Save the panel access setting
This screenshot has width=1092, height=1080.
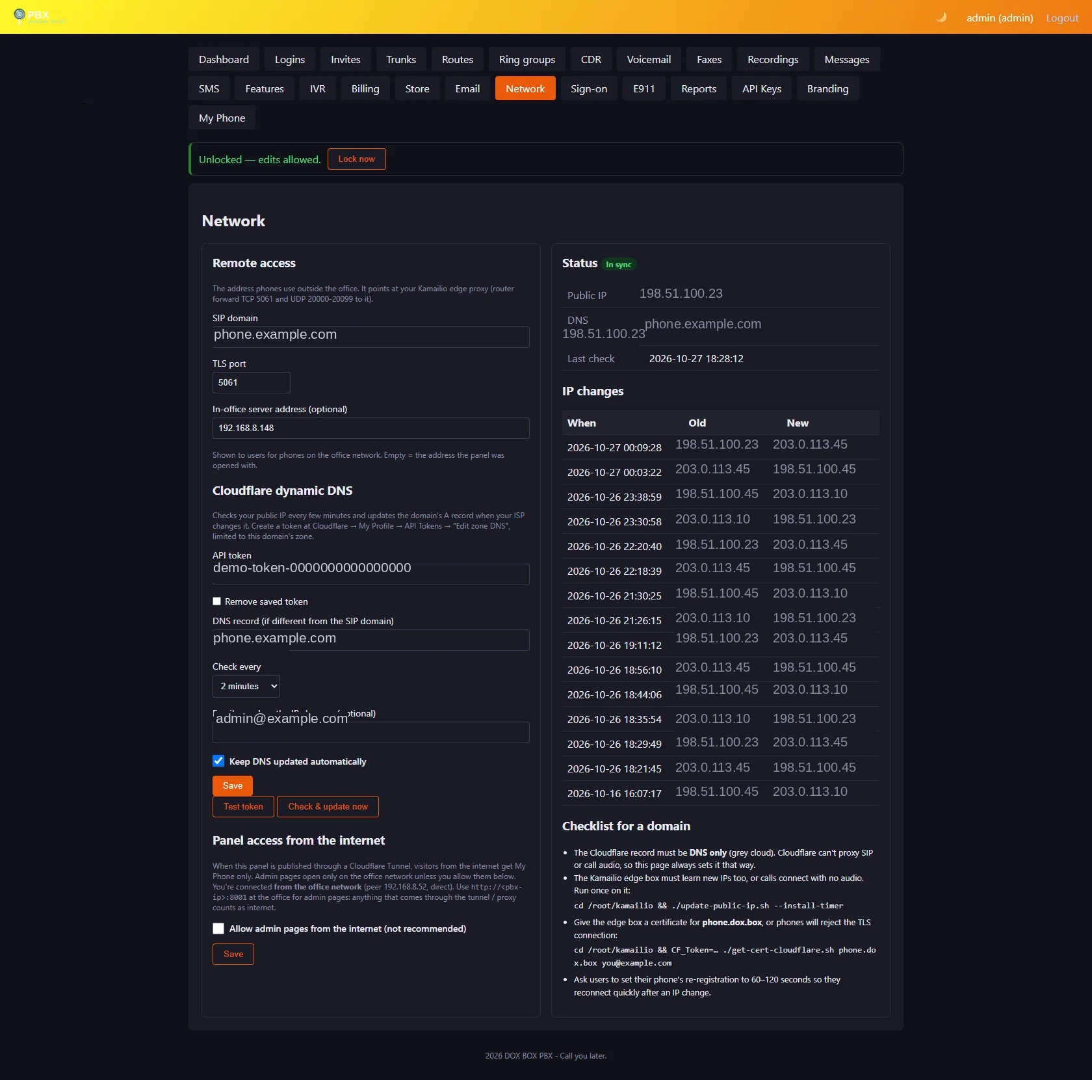tap(233, 954)
